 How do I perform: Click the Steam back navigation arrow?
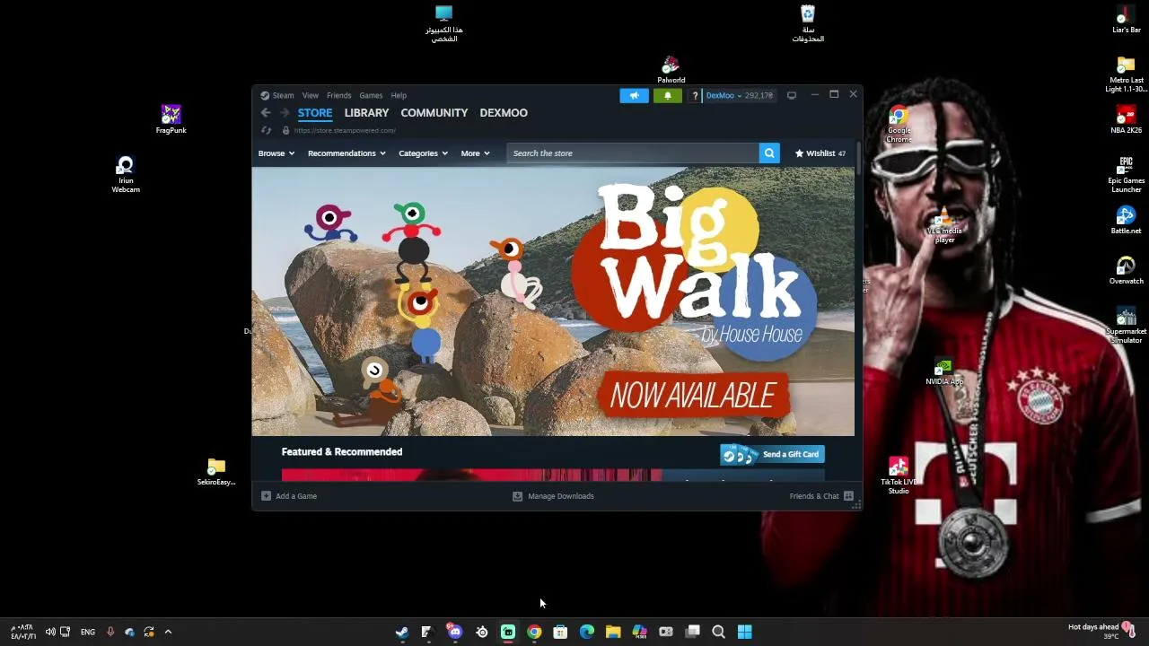[x=266, y=113]
